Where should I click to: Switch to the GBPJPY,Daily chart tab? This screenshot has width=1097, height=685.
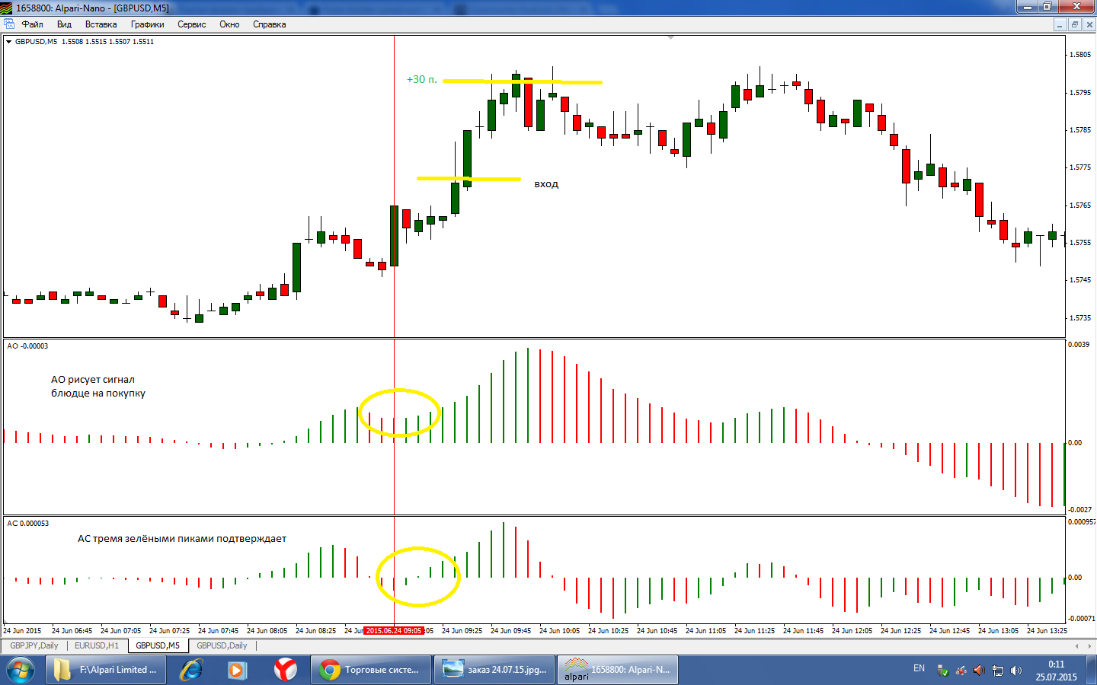tap(34, 645)
